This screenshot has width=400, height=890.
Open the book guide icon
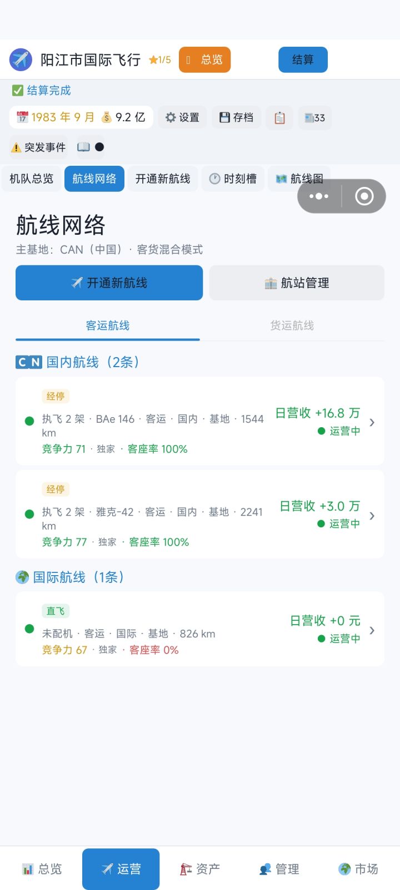click(x=83, y=147)
